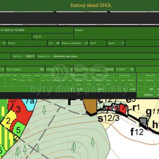Click the OLH field

point(98,43)
